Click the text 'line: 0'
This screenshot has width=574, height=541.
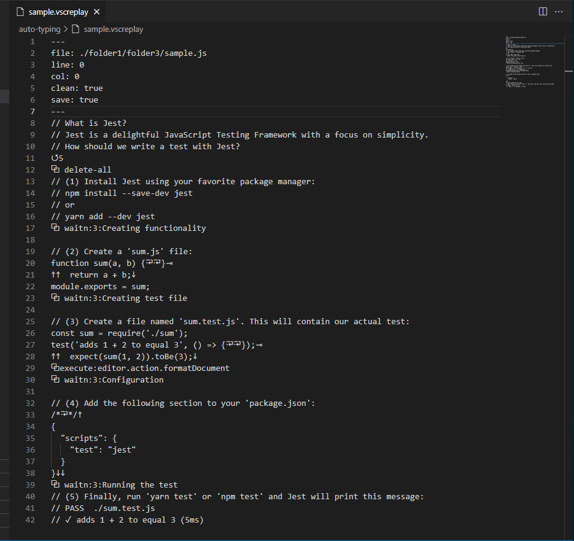pyautogui.click(x=68, y=65)
